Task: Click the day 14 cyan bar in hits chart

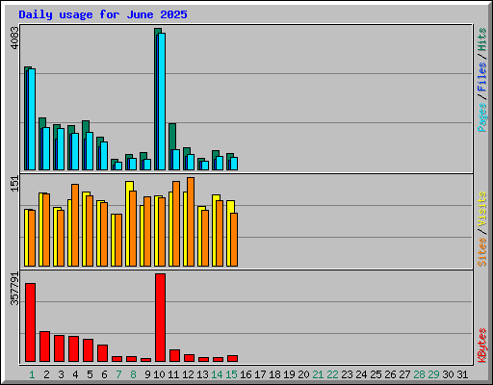Action: tap(220, 164)
